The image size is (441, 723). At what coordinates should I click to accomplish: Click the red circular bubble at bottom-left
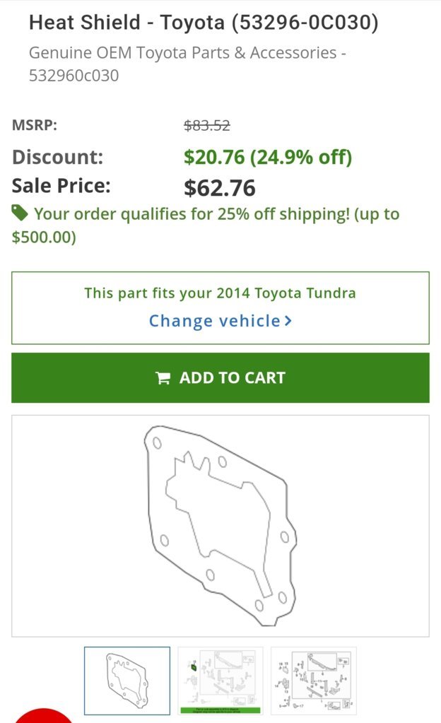point(44,716)
